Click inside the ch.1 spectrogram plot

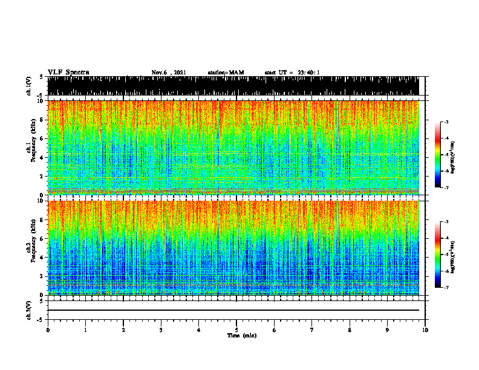coord(233,148)
